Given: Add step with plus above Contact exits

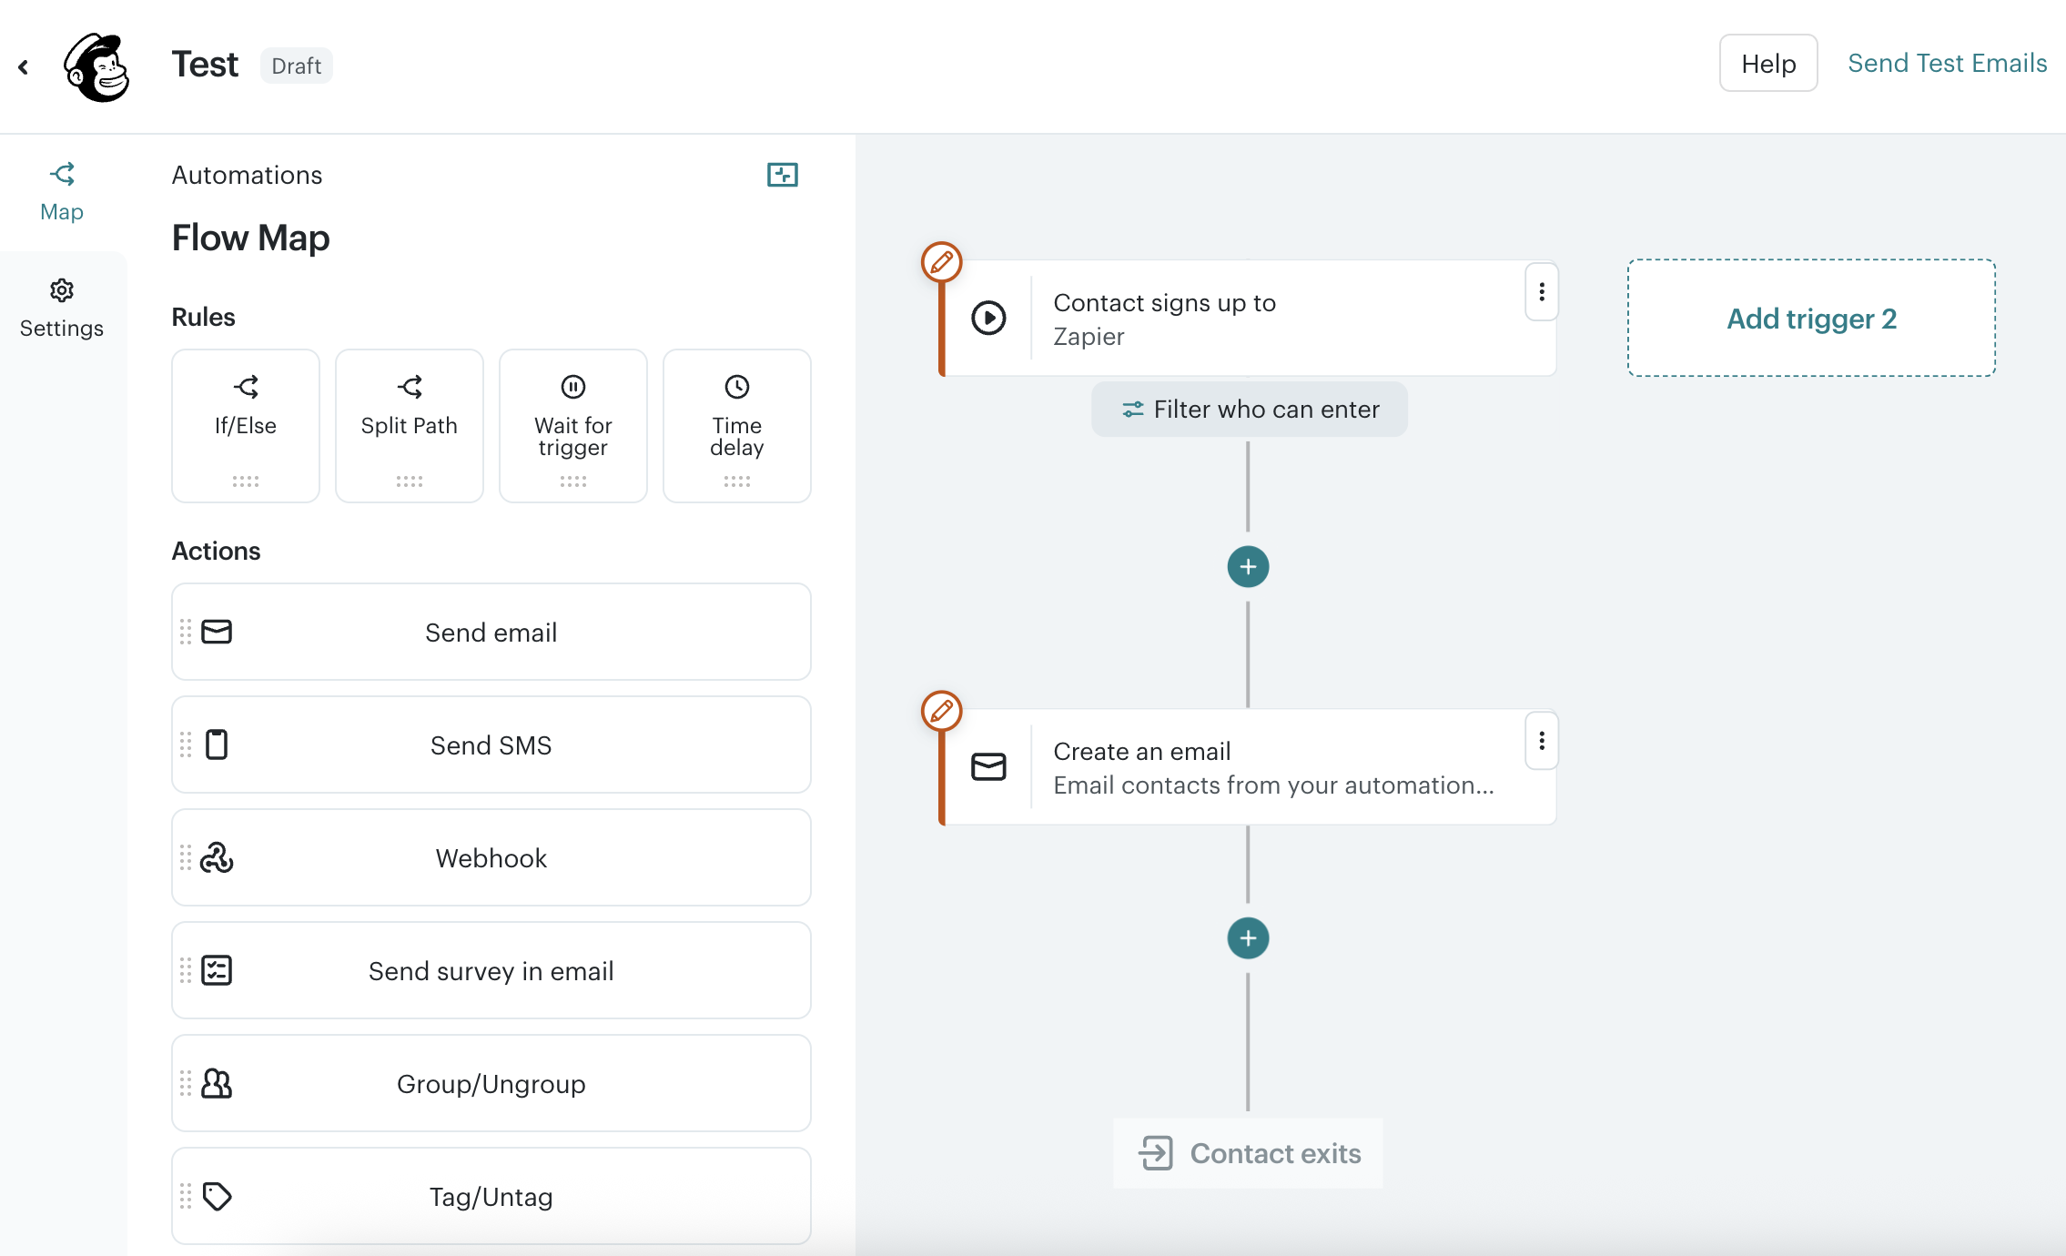Looking at the screenshot, I should [x=1248, y=938].
